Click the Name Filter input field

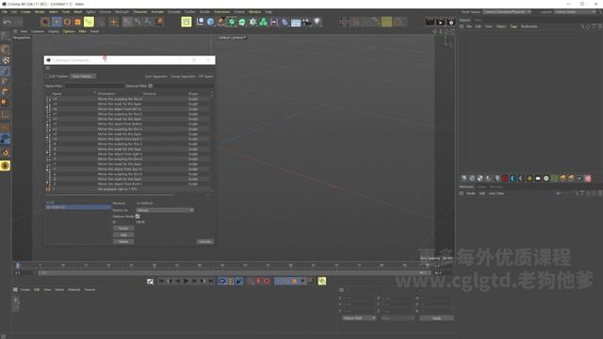(x=94, y=86)
